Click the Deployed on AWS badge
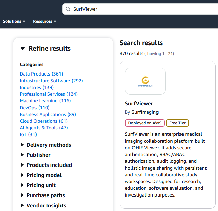The image size is (218, 211). 145,123
